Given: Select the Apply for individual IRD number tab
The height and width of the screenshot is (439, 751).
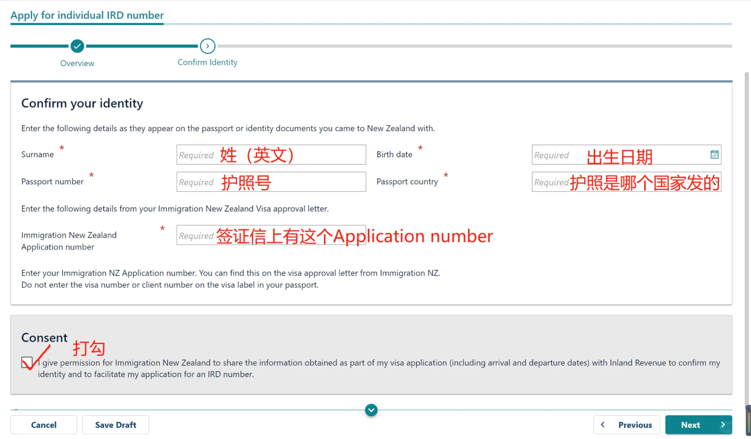Looking at the screenshot, I should tap(87, 15).
